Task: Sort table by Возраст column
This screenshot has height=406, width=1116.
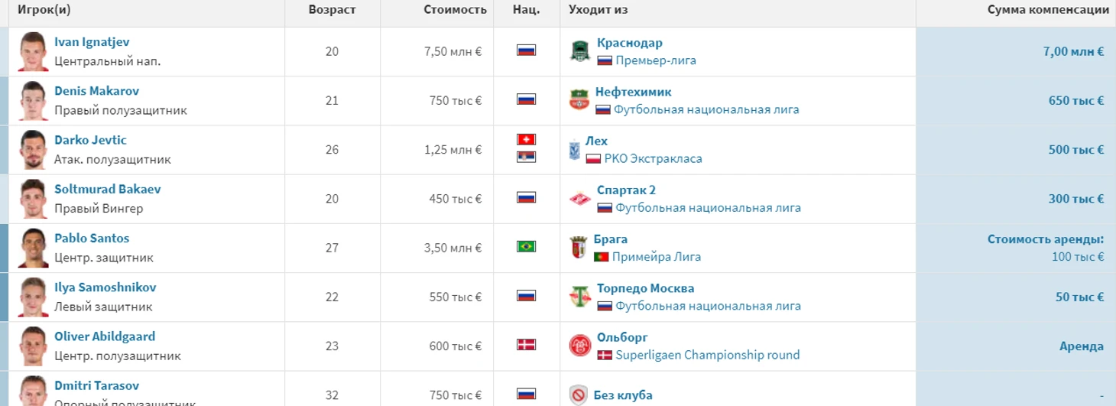Action: pyautogui.click(x=332, y=10)
